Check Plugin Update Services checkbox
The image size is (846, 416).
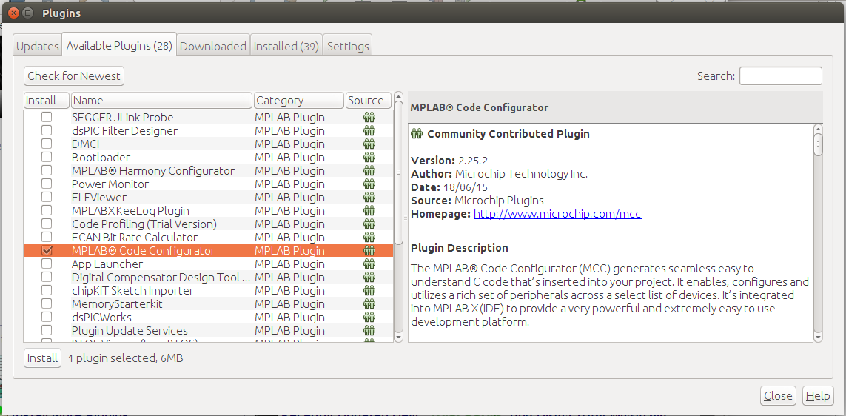(x=47, y=330)
